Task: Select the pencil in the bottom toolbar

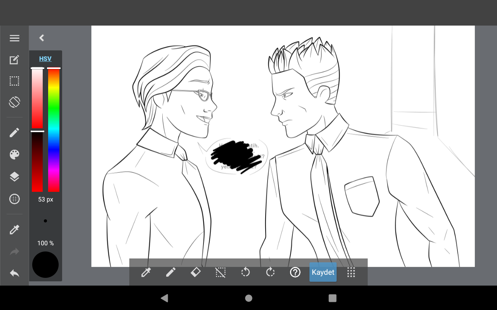Action: (x=170, y=272)
